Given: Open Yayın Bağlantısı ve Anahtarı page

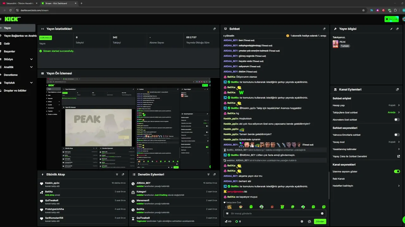Looking at the screenshot, I should (x=18, y=36).
